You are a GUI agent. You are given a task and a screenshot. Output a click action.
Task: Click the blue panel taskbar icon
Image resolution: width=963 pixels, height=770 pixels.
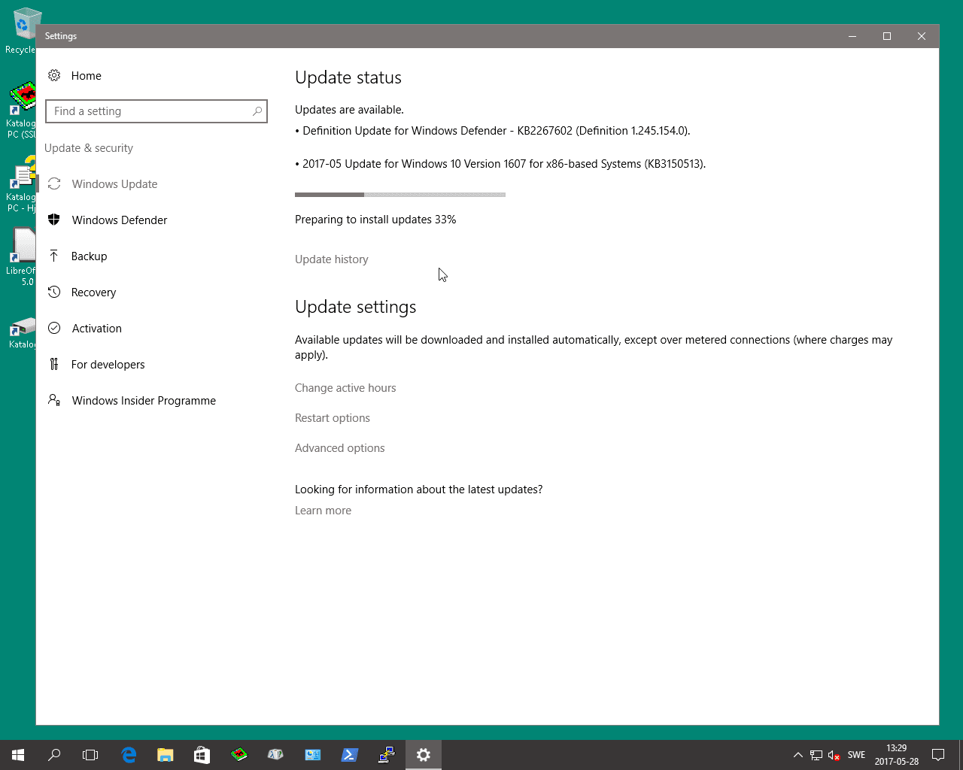312,755
